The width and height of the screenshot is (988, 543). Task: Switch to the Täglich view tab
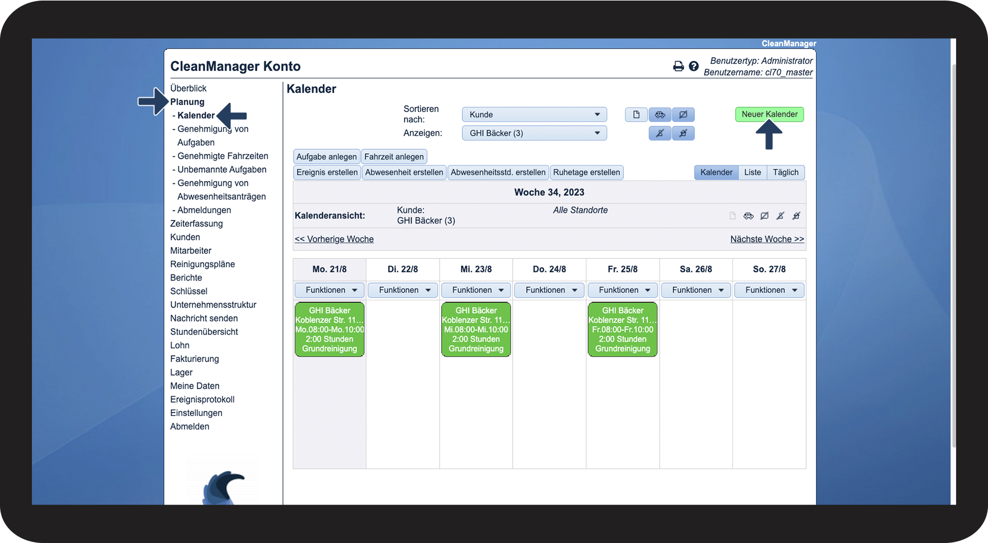pyautogui.click(x=786, y=172)
